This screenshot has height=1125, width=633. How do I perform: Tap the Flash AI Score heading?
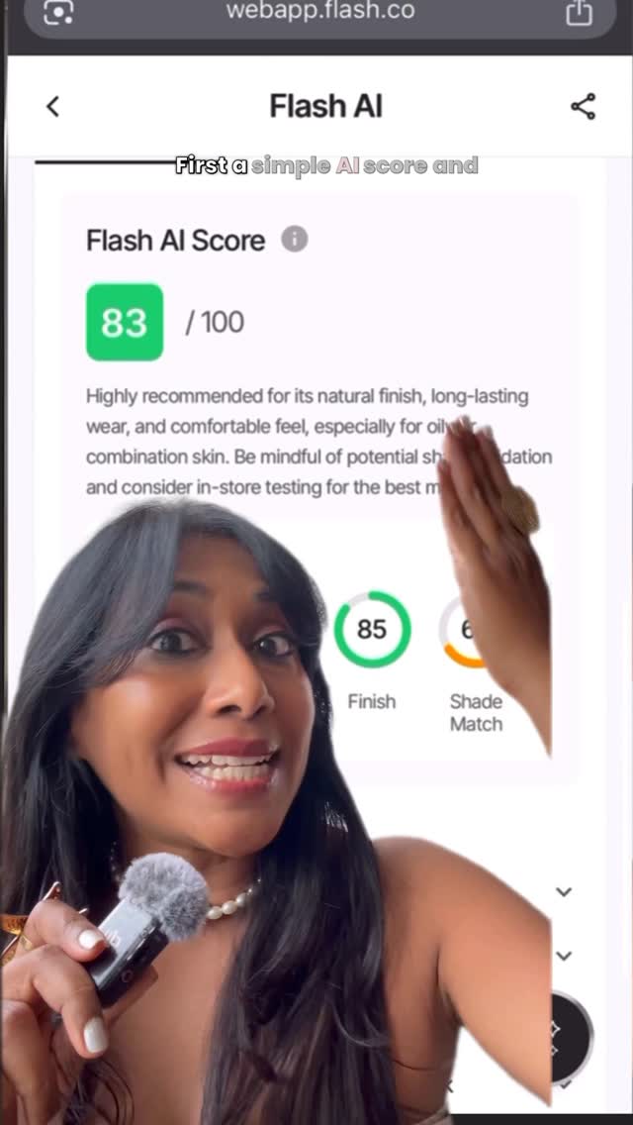pos(176,240)
